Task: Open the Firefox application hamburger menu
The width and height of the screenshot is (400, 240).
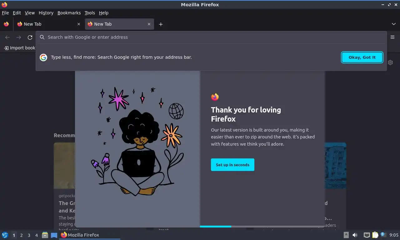Action: pyautogui.click(x=392, y=37)
